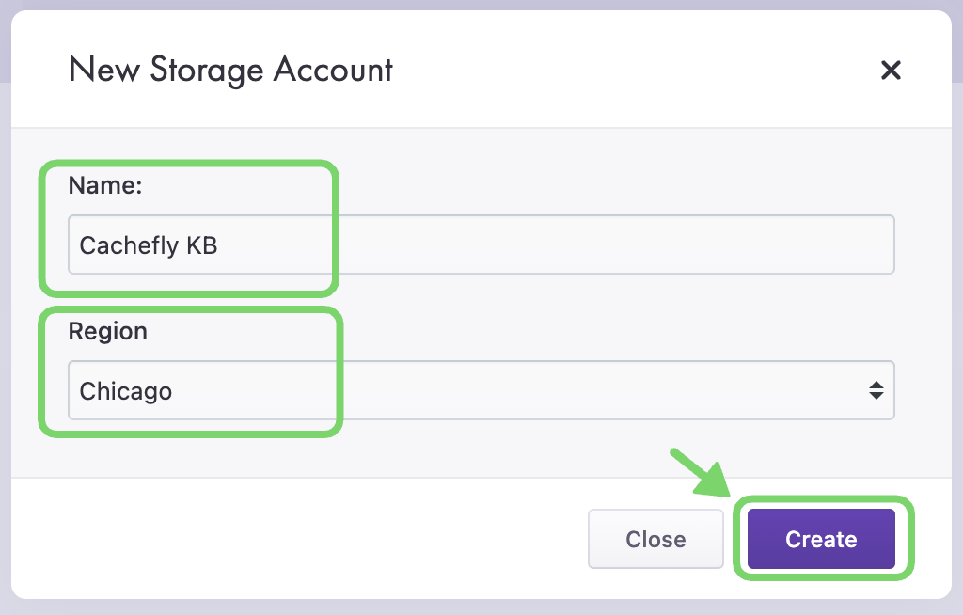Click the empty right side of Name input

pyautogui.click(x=752, y=245)
